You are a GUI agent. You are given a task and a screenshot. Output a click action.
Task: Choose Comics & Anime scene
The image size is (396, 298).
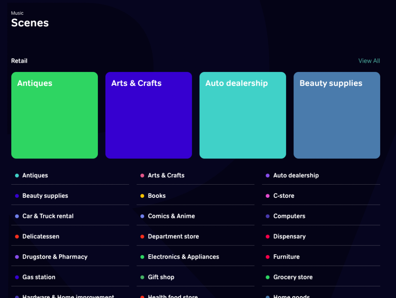point(195,216)
